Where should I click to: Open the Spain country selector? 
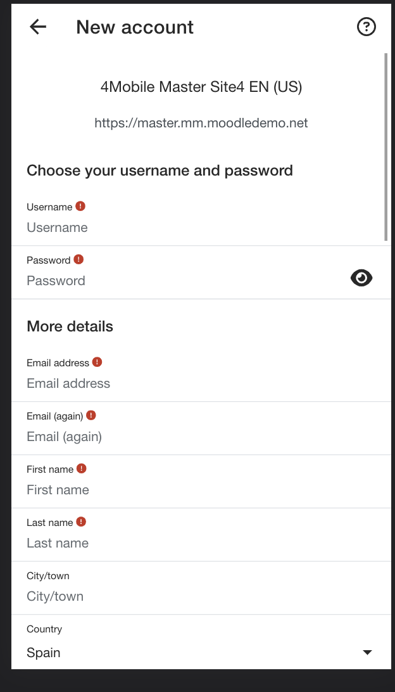coord(201,653)
